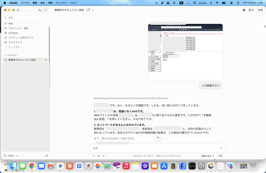This screenshot has height=173, width=266.
Task: Send message with return arrow icon
Action: tap(221, 148)
